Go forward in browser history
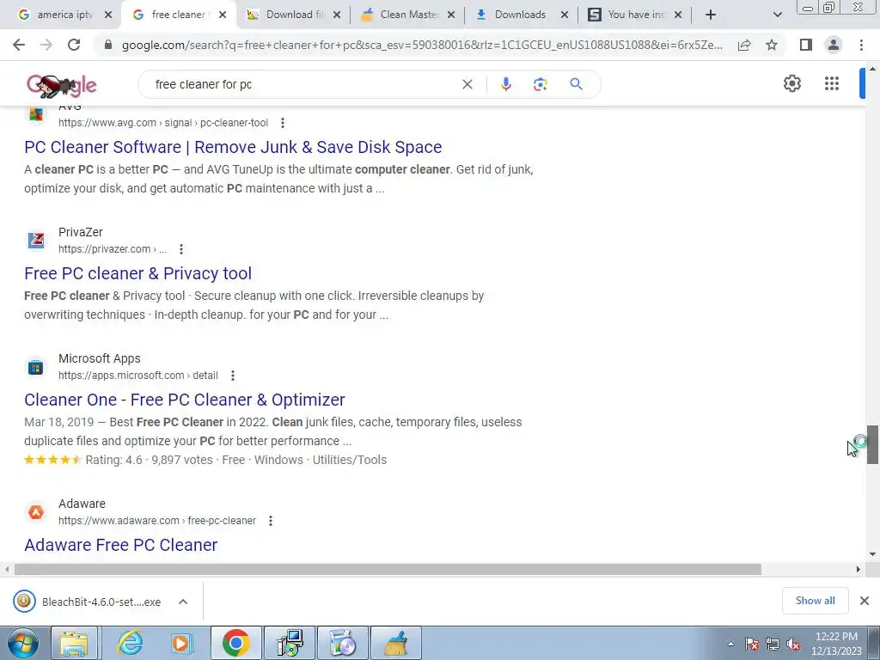Viewport: 880px width, 660px height. pyautogui.click(x=46, y=45)
